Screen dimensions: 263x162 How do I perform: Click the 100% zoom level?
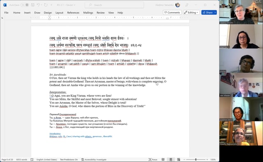tap(213, 160)
